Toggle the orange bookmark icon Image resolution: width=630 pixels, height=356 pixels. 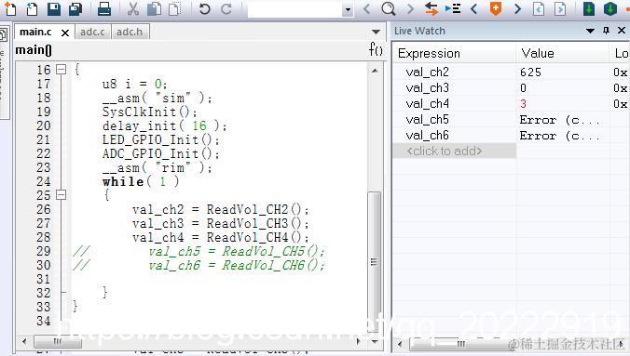coord(496,8)
